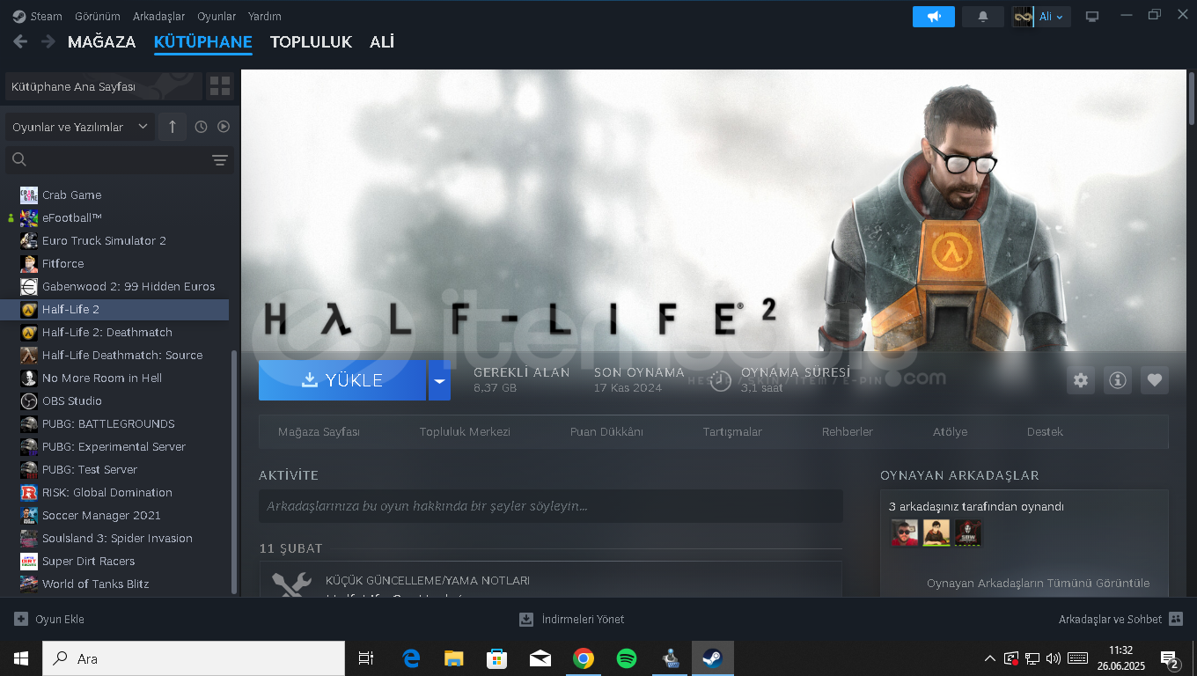The height and width of the screenshot is (676, 1197).
Task: Open the Topluluk Merkezi link
Action: click(x=465, y=432)
